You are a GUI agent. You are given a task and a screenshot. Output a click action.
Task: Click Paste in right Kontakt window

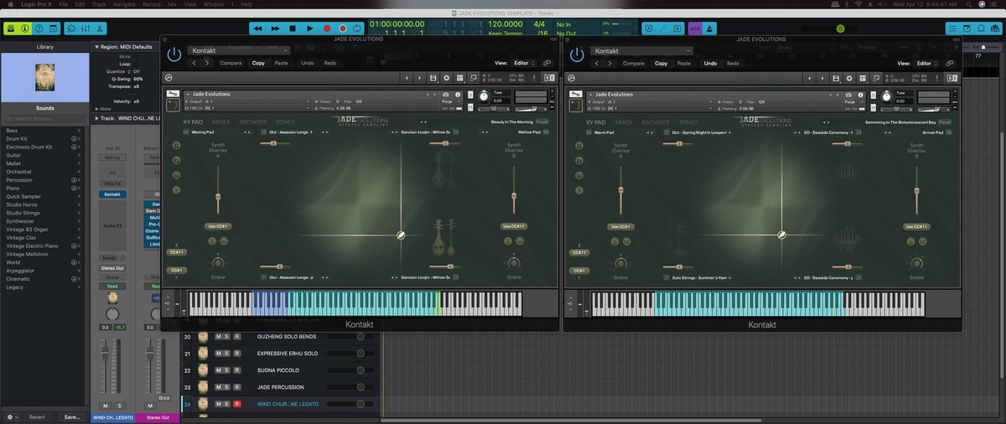coord(684,63)
